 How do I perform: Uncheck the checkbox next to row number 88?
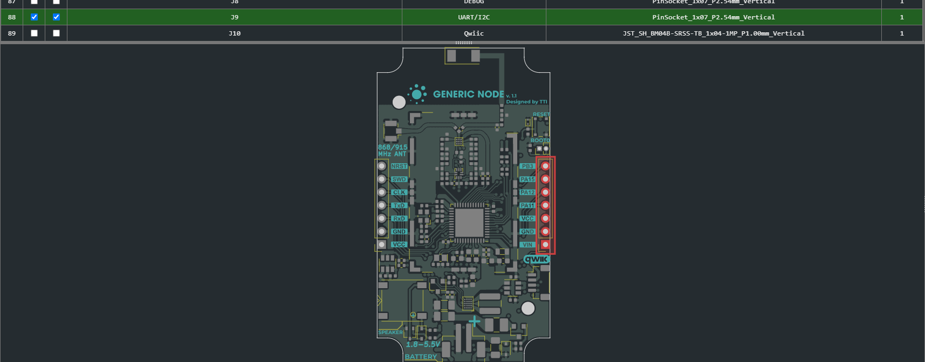point(34,17)
